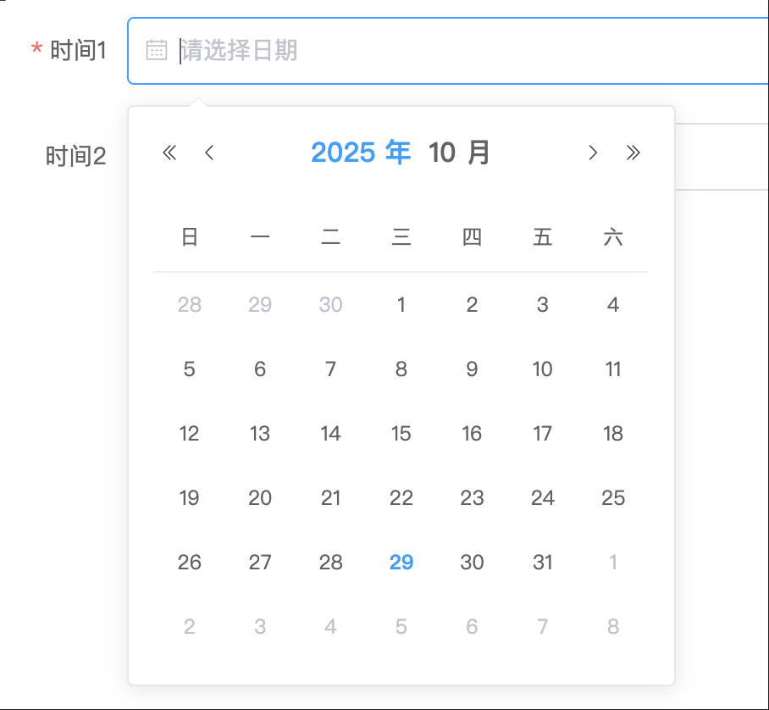Pick October 22 in the calendar
The image size is (769, 710).
tap(401, 498)
